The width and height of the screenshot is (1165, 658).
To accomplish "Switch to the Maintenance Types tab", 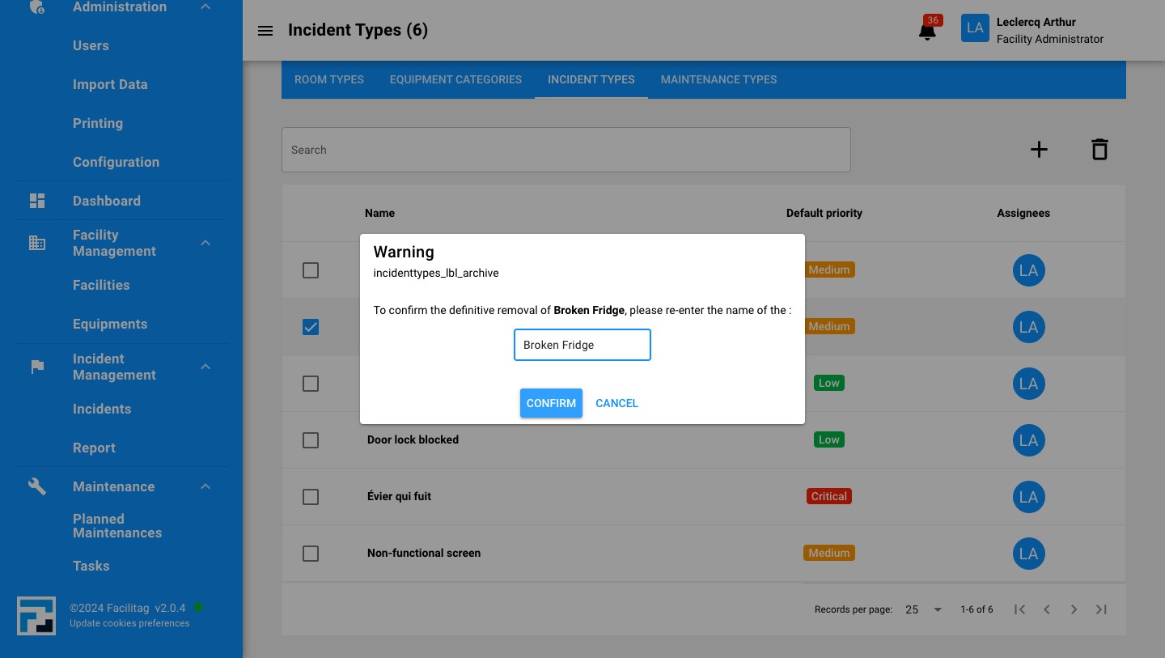I will pyautogui.click(x=718, y=79).
